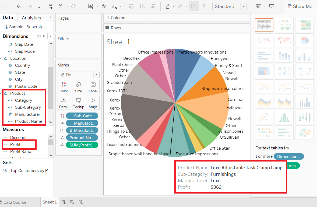317x207 pixels.
Task: Select the Profit measure
Action: click(x=15, y=145)
